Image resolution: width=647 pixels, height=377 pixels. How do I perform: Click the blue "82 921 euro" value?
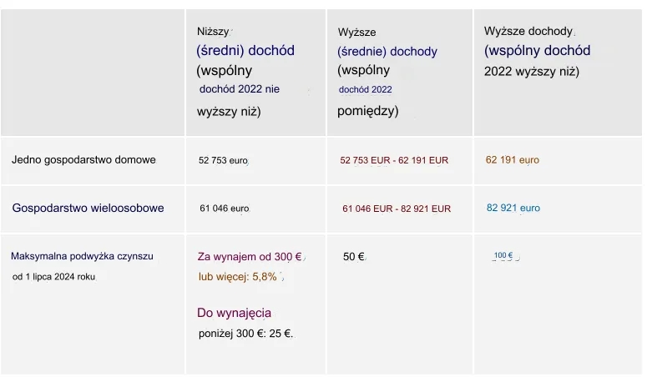(513, 209)
